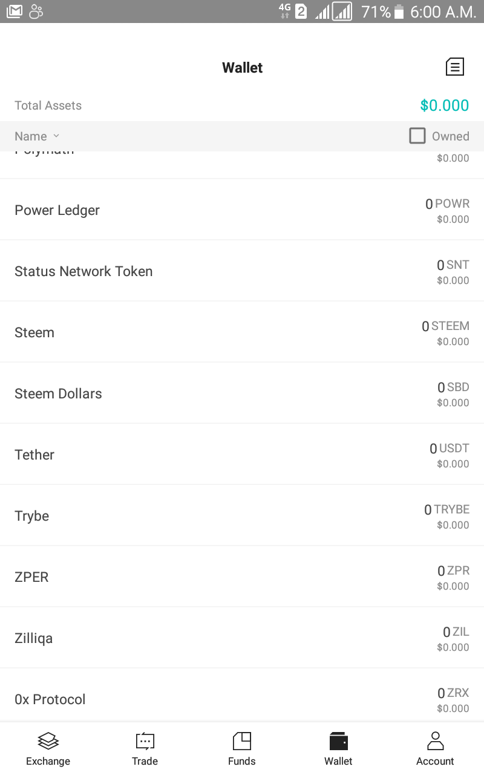Viewport: 484px width, 775px height.
Task: Enable the Owned checkbox filter
Action: click(417, 136)
